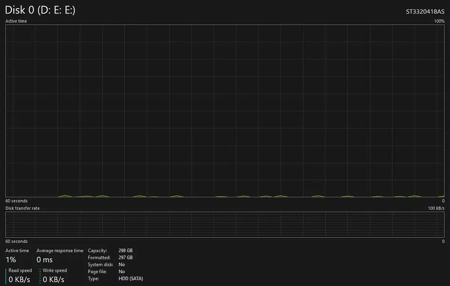Screen dimensions: 450x286
Task: Select the Type HDD (SATA) value
Action: (131, 279)
